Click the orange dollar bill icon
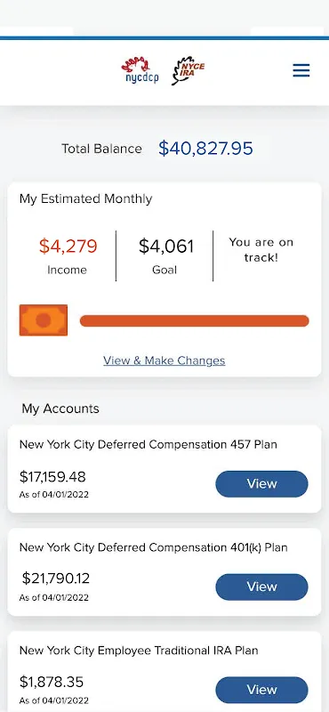 [43, 320]
